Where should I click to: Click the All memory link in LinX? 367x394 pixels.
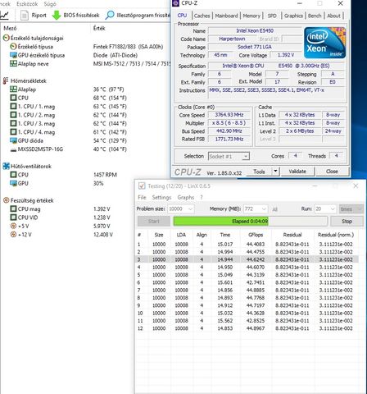274,209
